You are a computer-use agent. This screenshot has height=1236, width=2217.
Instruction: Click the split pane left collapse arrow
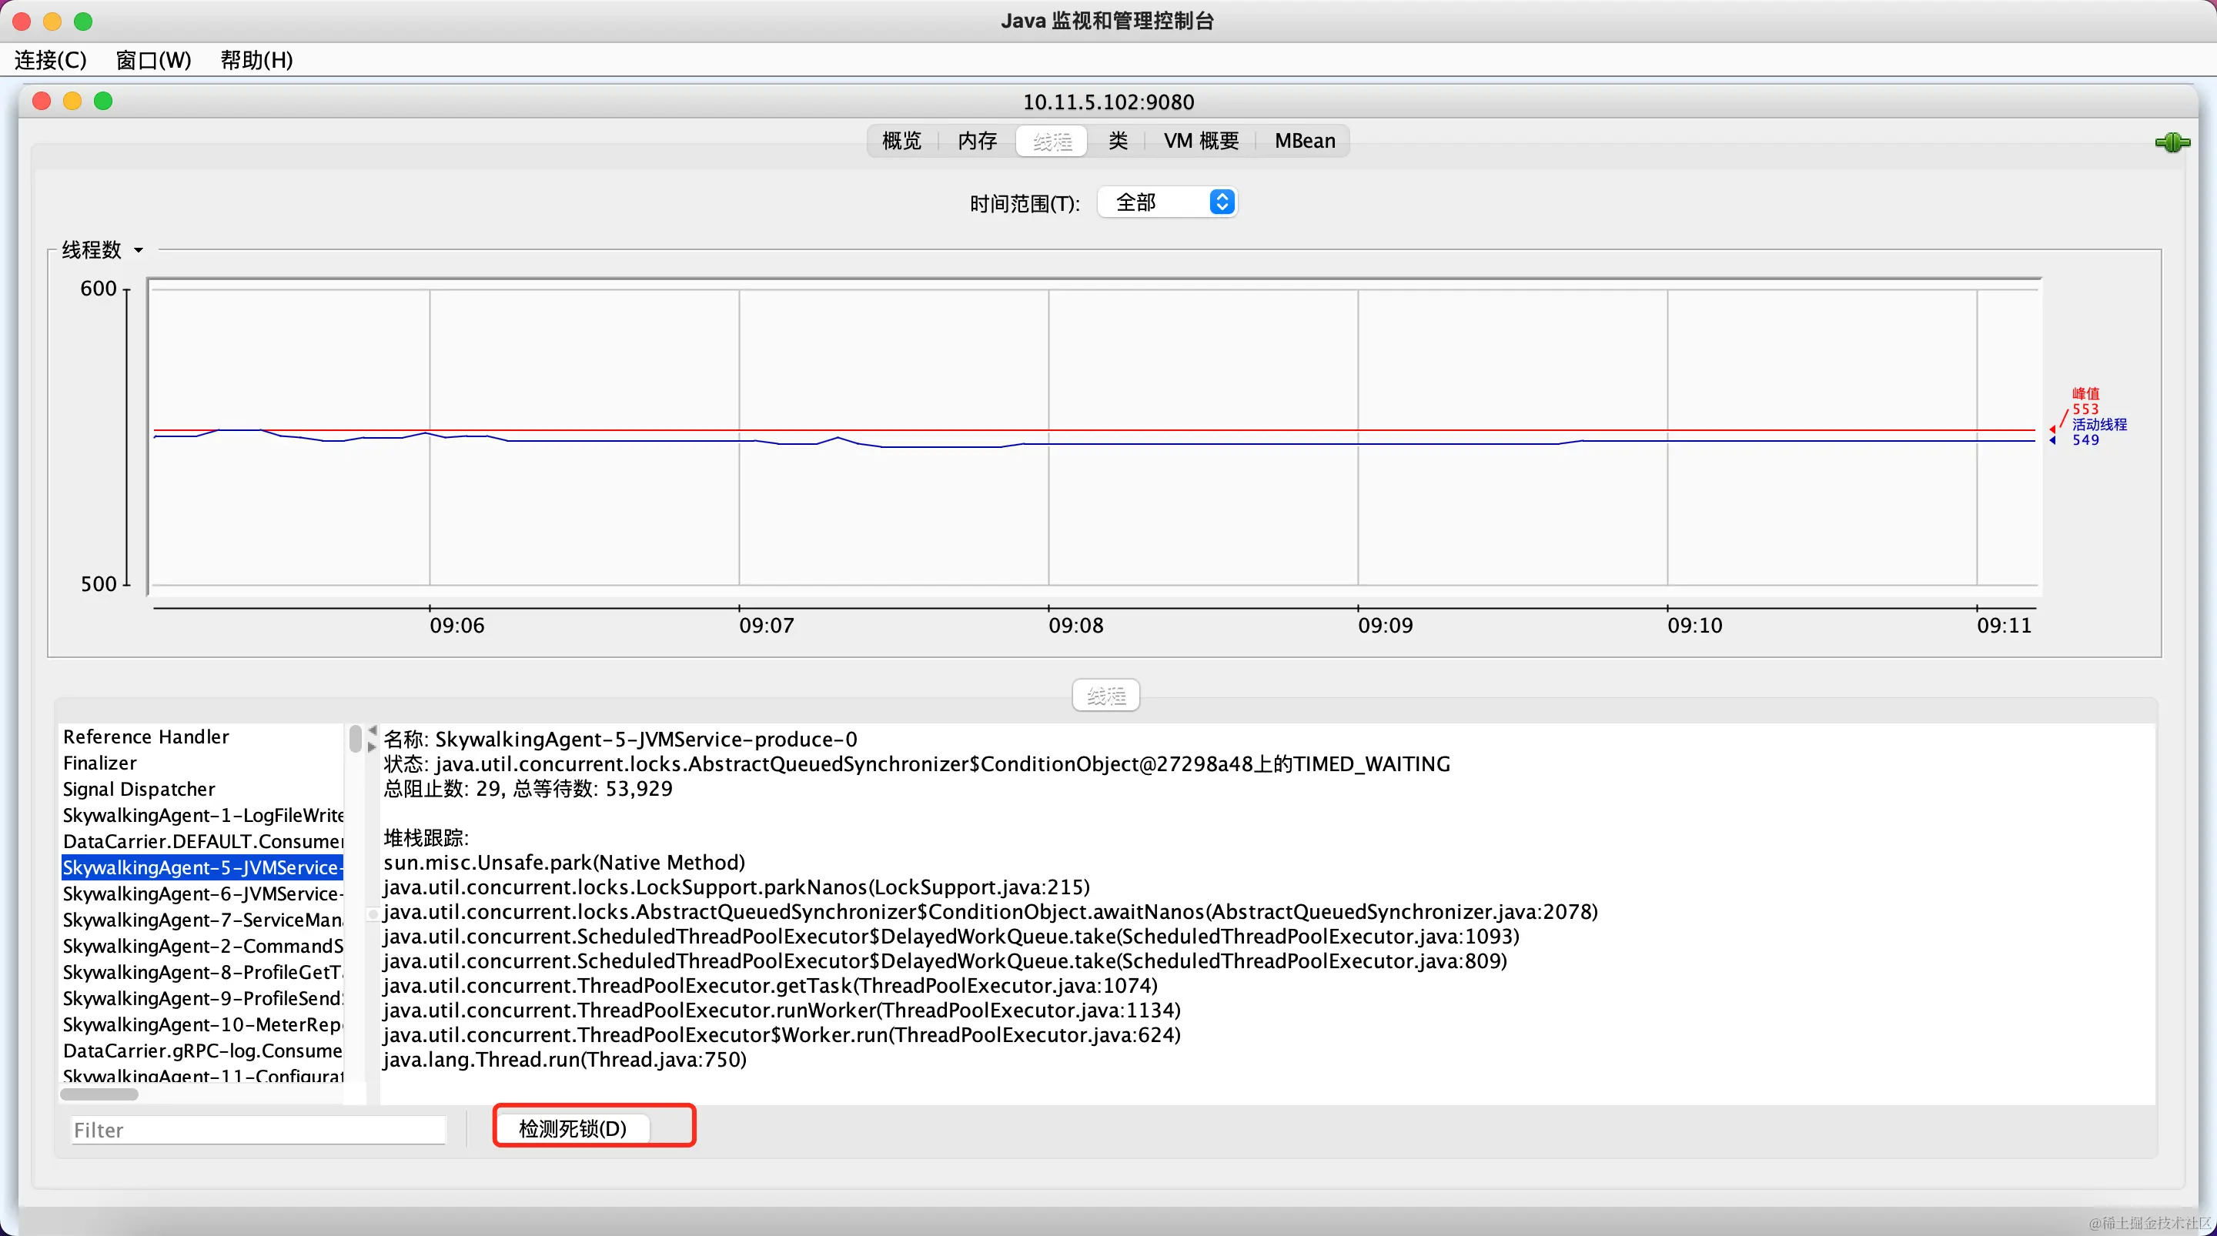(x=373, y=731)
